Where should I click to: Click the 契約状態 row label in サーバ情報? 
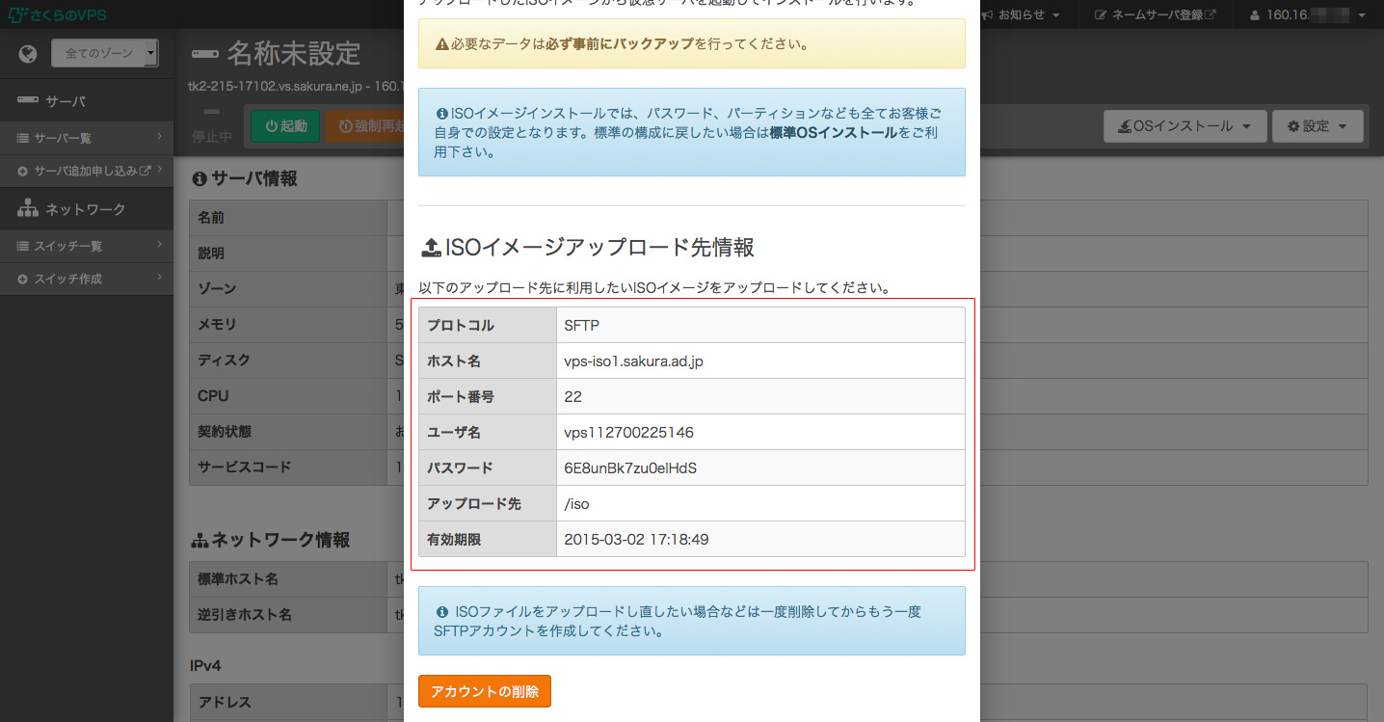pyautogui.click(x=225, y=432)
